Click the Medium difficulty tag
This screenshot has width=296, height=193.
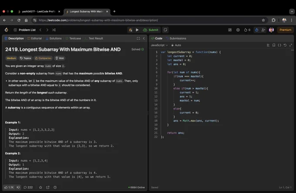tap(11, 59)
